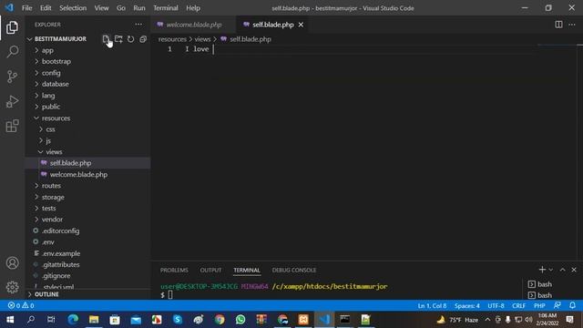The height and width of the screenshot is (328, 583).
Task: Change language mode via PHP indicator
Action: 539,306
